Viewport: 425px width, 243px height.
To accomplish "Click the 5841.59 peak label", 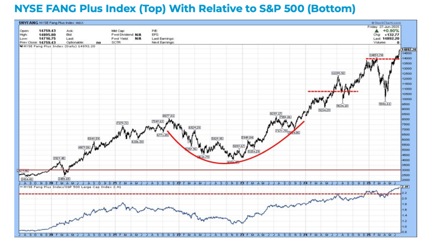I will coord(93,139).
